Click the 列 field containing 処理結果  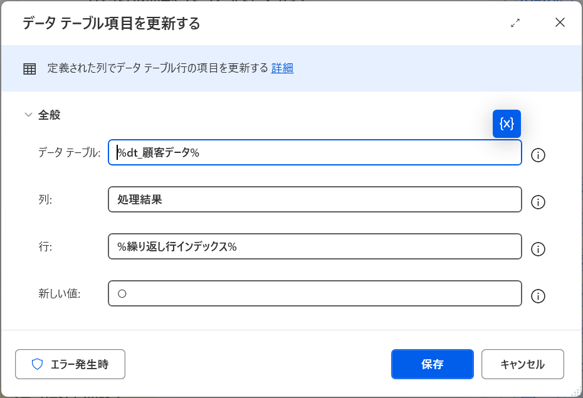click(315, 199)
